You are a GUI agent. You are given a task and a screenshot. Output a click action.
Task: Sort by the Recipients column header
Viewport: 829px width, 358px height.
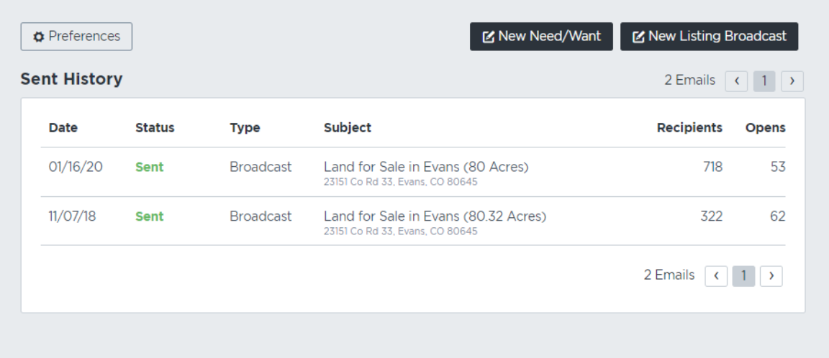tap(689, 128)
